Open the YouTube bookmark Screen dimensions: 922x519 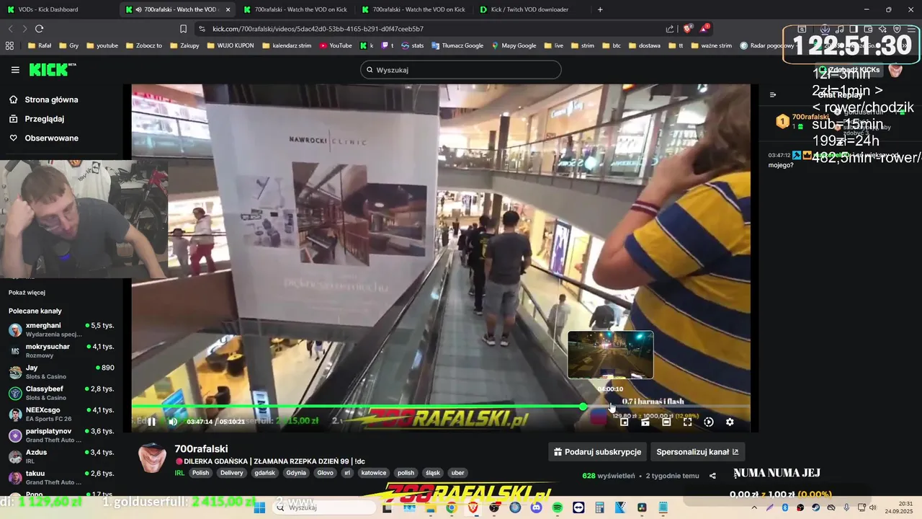[x=335, y=45]
